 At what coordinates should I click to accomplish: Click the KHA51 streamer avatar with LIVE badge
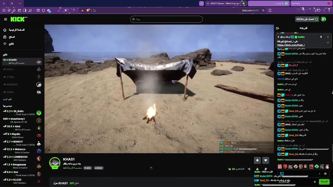tap(55, 163)
